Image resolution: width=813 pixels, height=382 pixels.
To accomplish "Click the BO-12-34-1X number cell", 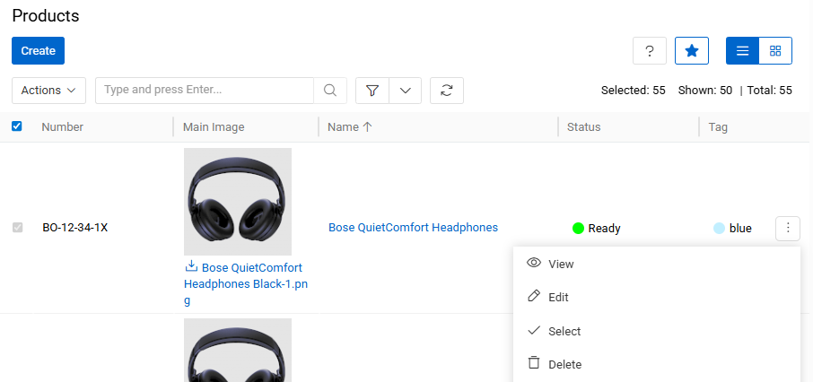I will tap(75, 227).
